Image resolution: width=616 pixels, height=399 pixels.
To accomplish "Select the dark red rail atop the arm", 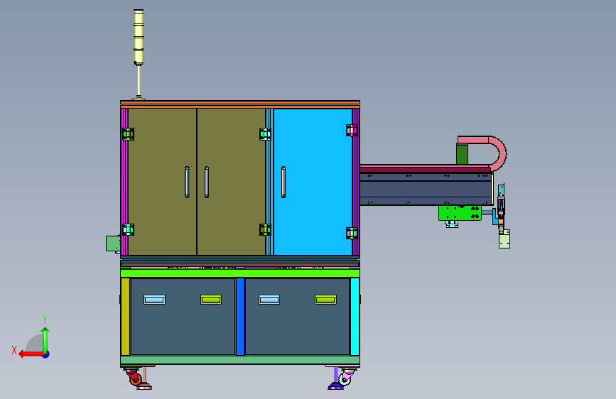I will point(425,169).
